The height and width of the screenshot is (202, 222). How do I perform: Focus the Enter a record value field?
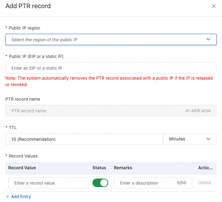47,183
